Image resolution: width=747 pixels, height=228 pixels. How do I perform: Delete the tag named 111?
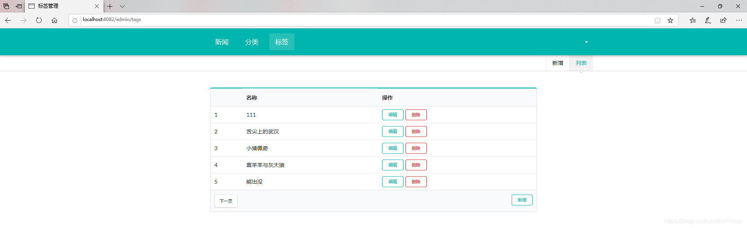click(x=416, y=115)
